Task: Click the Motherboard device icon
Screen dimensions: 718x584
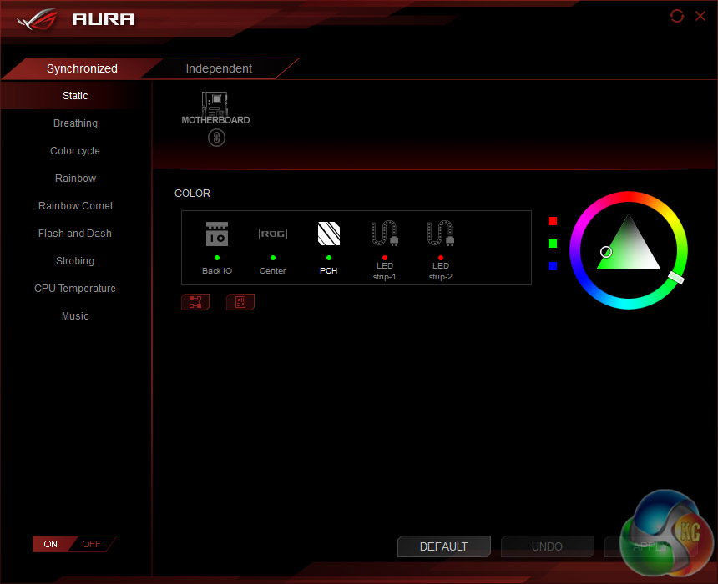Action: pos(215,104)
